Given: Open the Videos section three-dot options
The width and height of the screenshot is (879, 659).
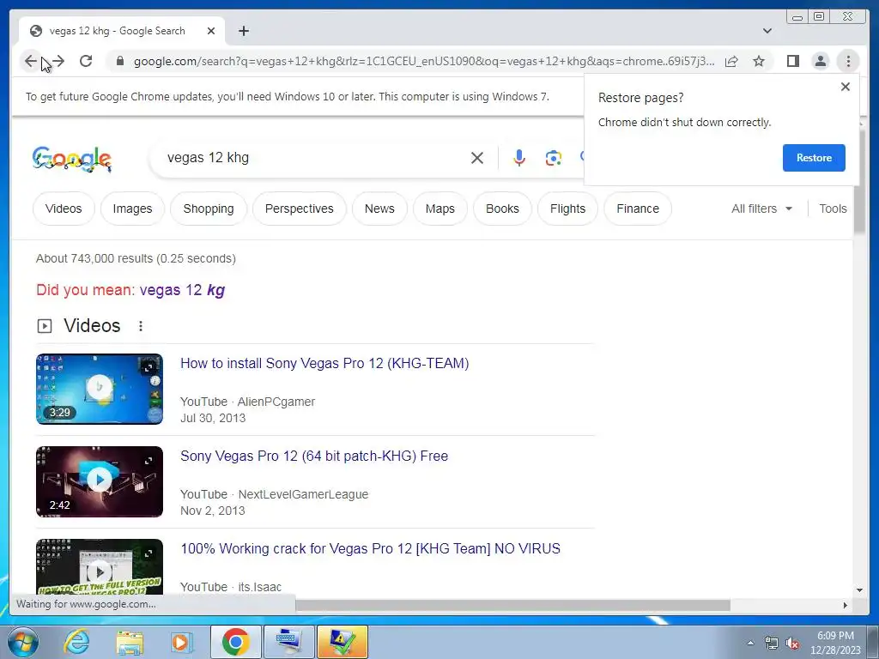Looking at the screenshot, I should pyautogui.click(x=141, y=326).
